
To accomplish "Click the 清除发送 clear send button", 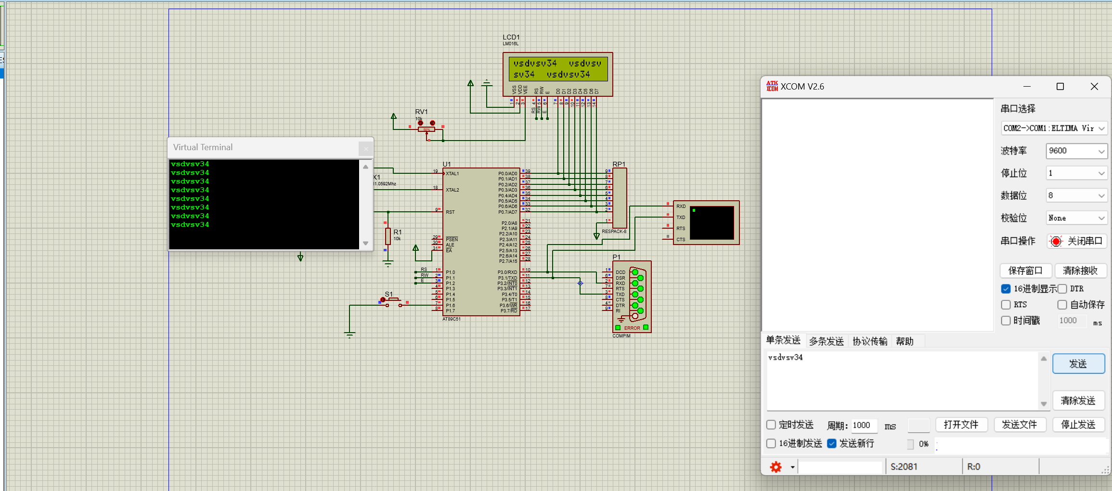I will 1078,401.
